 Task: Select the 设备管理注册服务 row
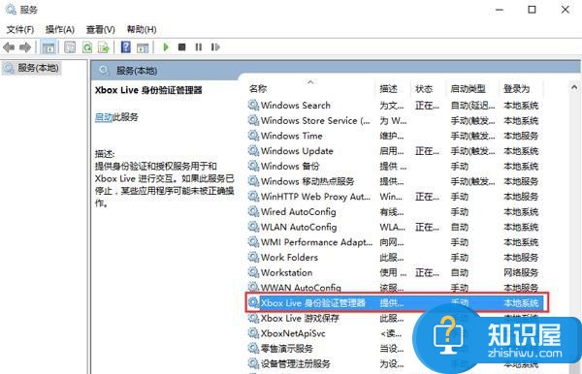pyautogui.click(x=395, y=363)
